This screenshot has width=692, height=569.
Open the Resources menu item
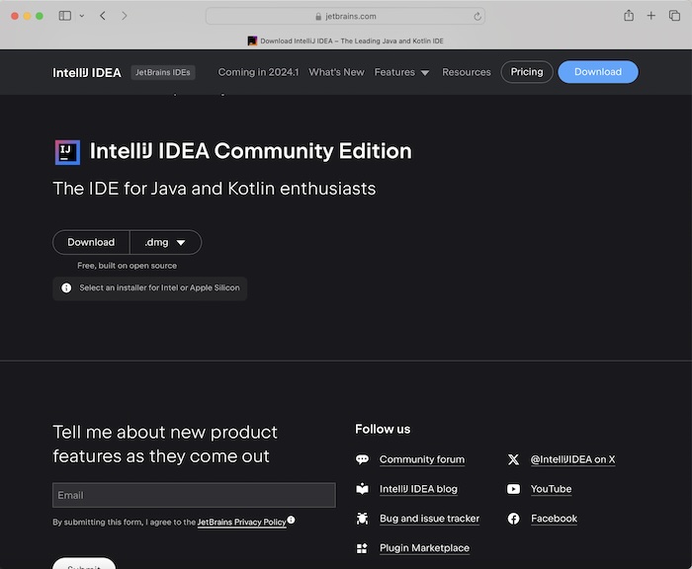467,72
